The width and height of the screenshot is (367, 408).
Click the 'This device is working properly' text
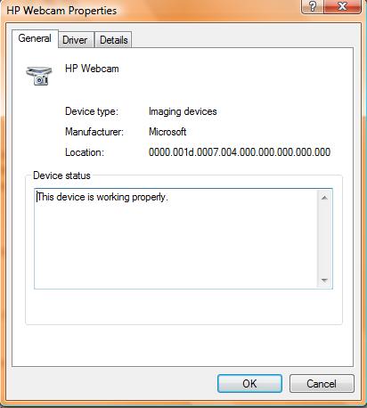[x=102, y=197]
